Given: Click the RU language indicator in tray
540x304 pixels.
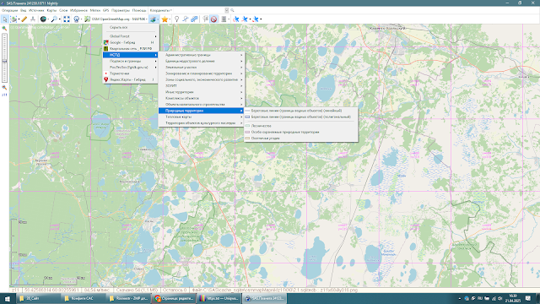Looking at the screenshot, I should coord(480,298).
